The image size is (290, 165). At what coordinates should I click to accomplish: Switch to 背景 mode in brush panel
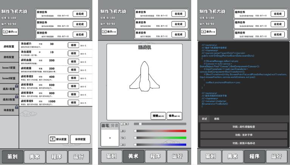(115, 125)
